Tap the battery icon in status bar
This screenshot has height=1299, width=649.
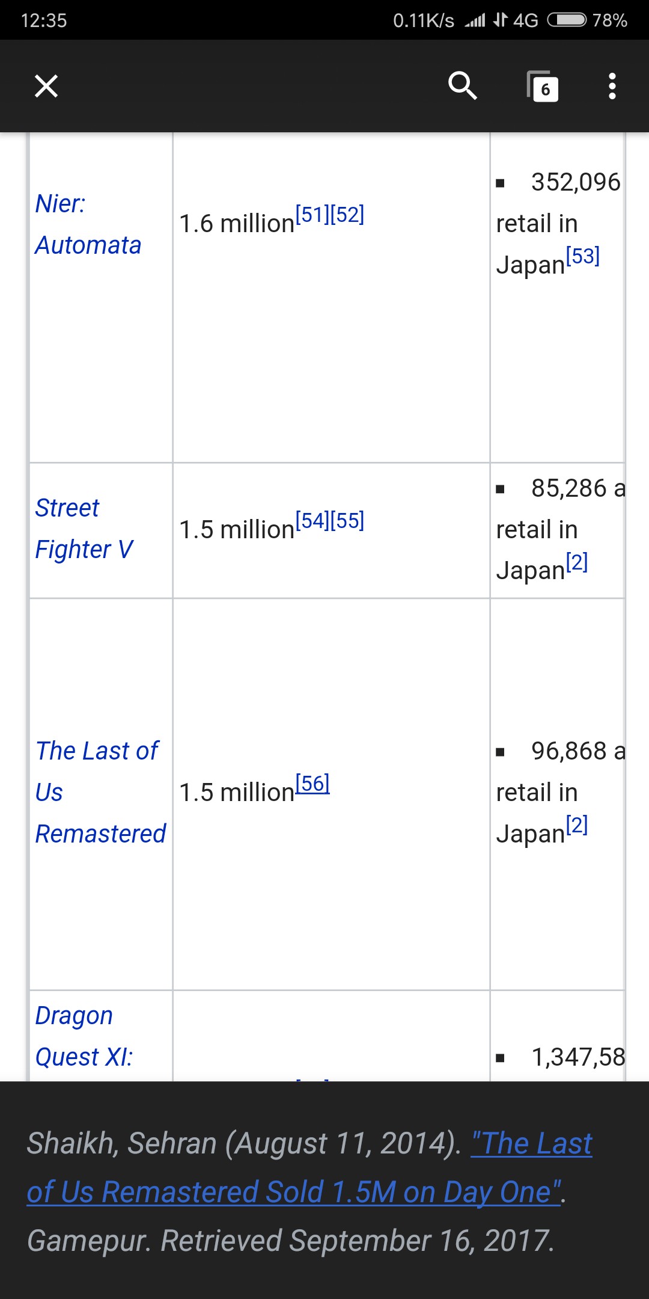(567, 20)
